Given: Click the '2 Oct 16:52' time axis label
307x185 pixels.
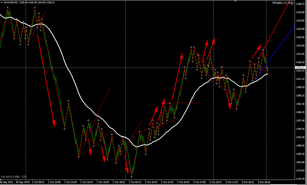Looking at the screenshot, I should 184,182.
